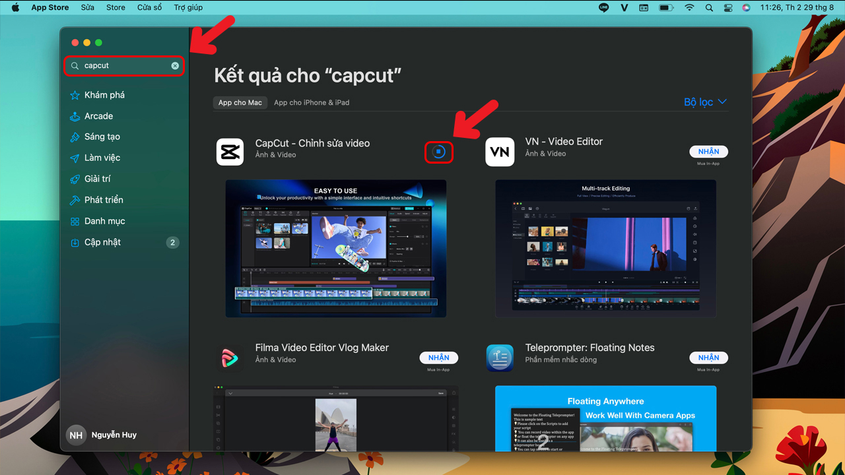This screenshot has height=475, width=845.
Task: Open the Store menu
Action: (116, 7)
